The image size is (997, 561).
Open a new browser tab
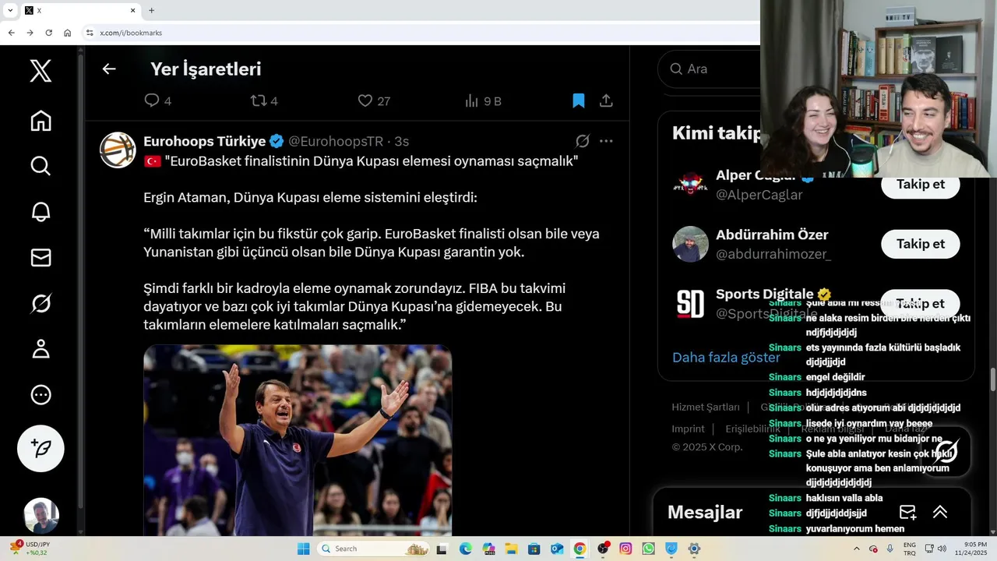pos(151,10)
